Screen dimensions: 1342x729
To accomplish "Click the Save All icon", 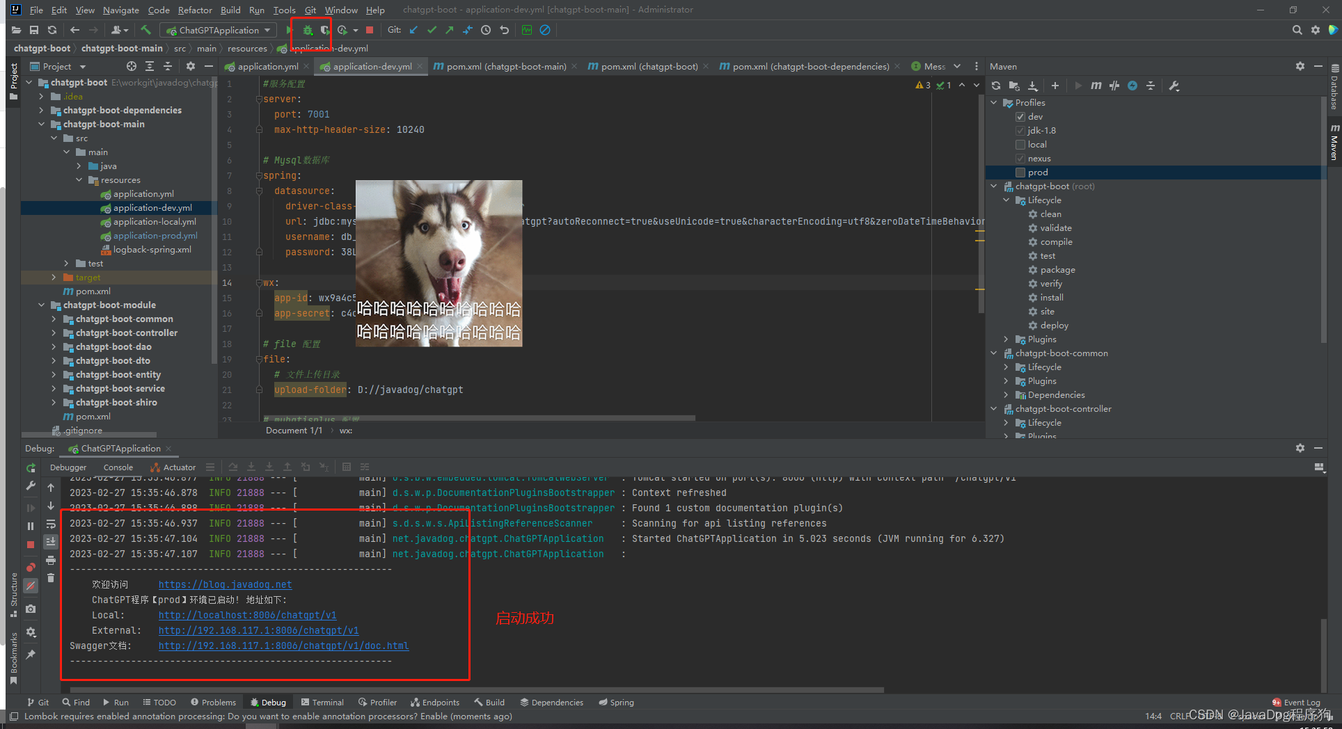I will coord(34,30).
